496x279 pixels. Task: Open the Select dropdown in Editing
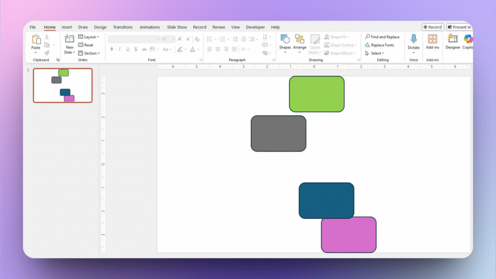(375, 53)
